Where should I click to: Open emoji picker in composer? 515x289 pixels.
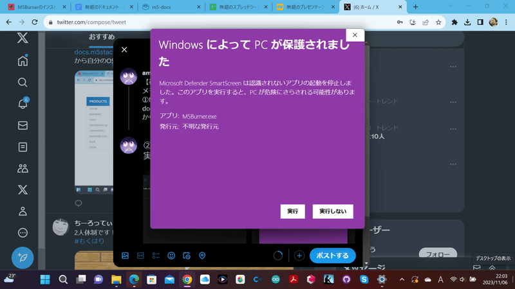pos(171,256)
